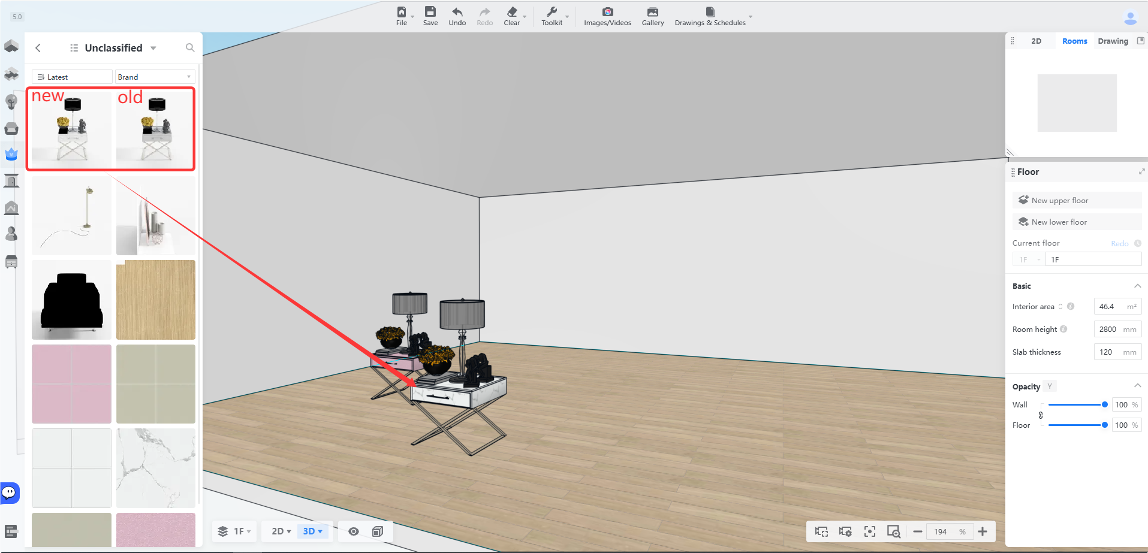Image resolution: width=1148 pixels, height=553 pixels.
Task: Toggle the 3D box display mode
Action: (x=378, y=531)
